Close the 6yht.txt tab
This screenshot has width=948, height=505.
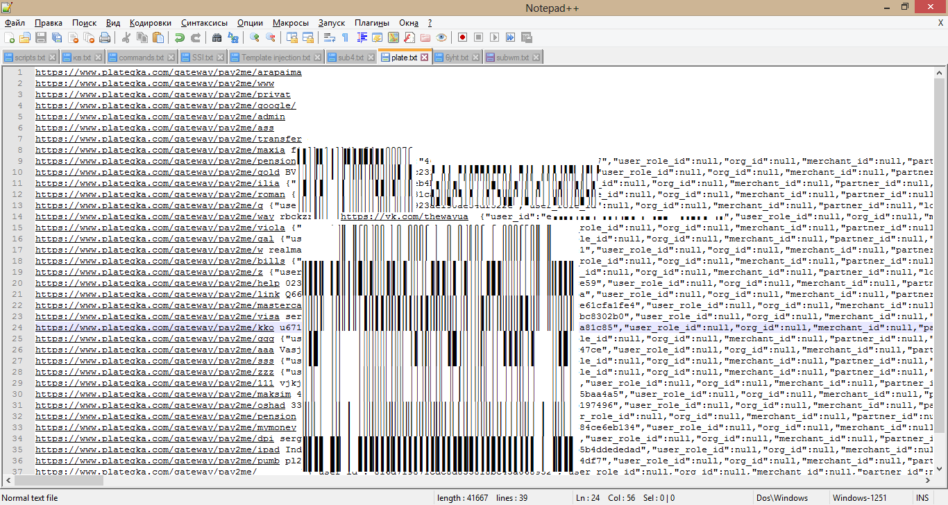tap(476, 58)
